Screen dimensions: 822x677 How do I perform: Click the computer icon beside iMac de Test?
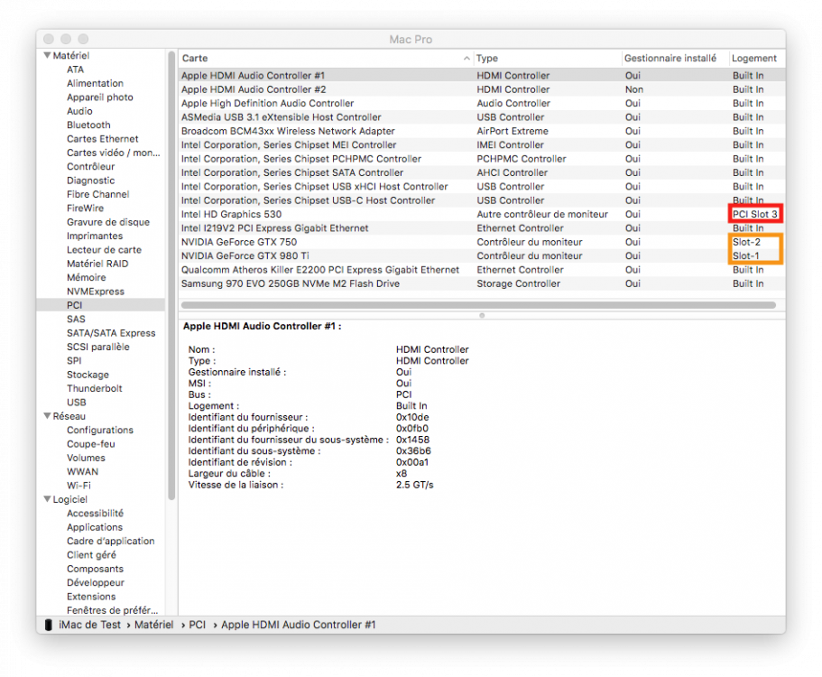(48, 625)
